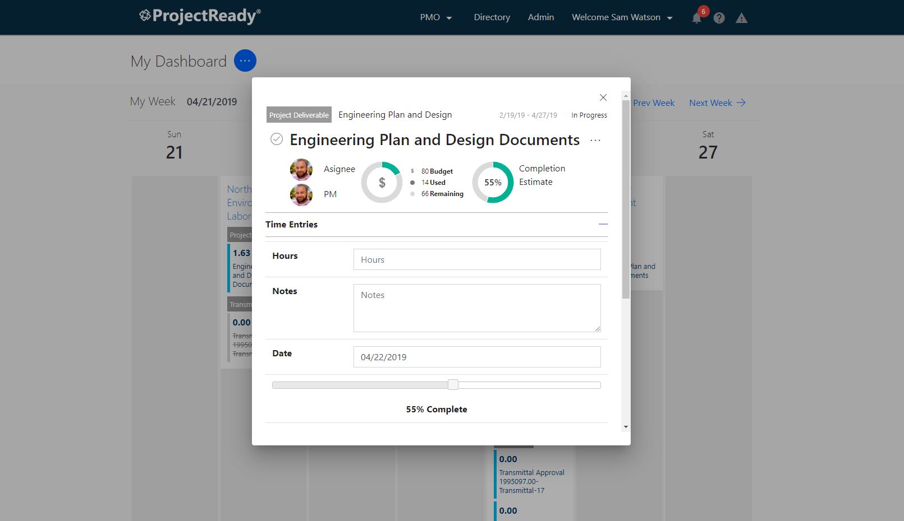Open Transmittal Approval 1995097.00-Transmittal-17 card
Viewport: 904px width, 521px height.
coord(533,474)
